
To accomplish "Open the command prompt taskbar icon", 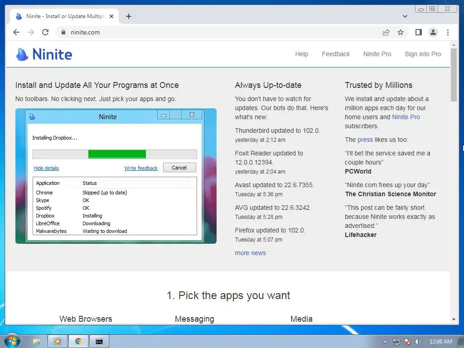I will (99, 342).
